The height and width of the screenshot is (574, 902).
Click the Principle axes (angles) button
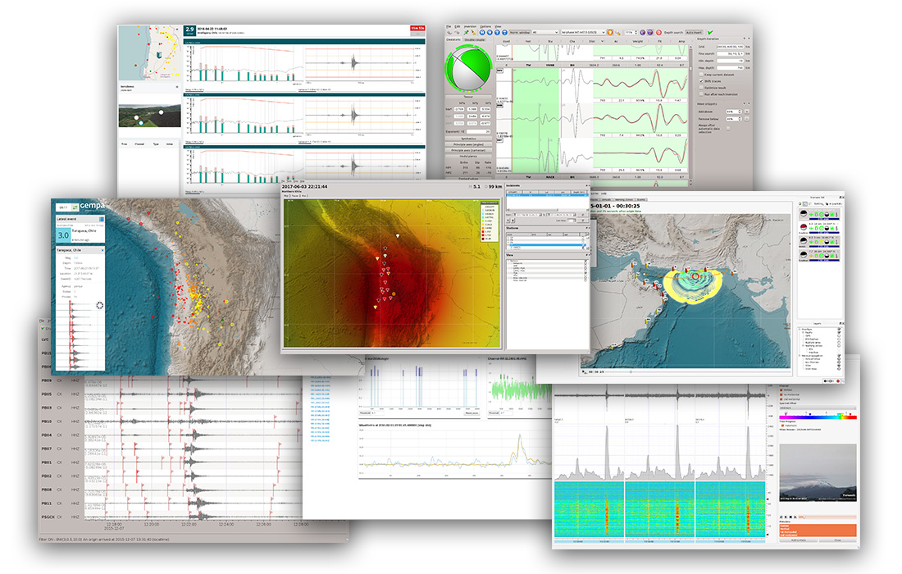[x=469, y=144]
